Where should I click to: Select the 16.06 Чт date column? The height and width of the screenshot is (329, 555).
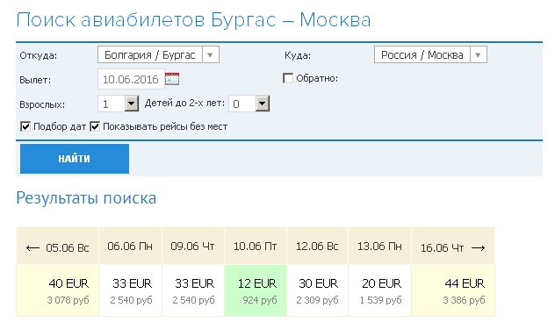453,247
